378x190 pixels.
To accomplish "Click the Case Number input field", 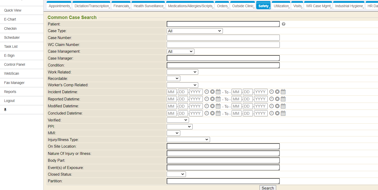I will pos(223,38).
